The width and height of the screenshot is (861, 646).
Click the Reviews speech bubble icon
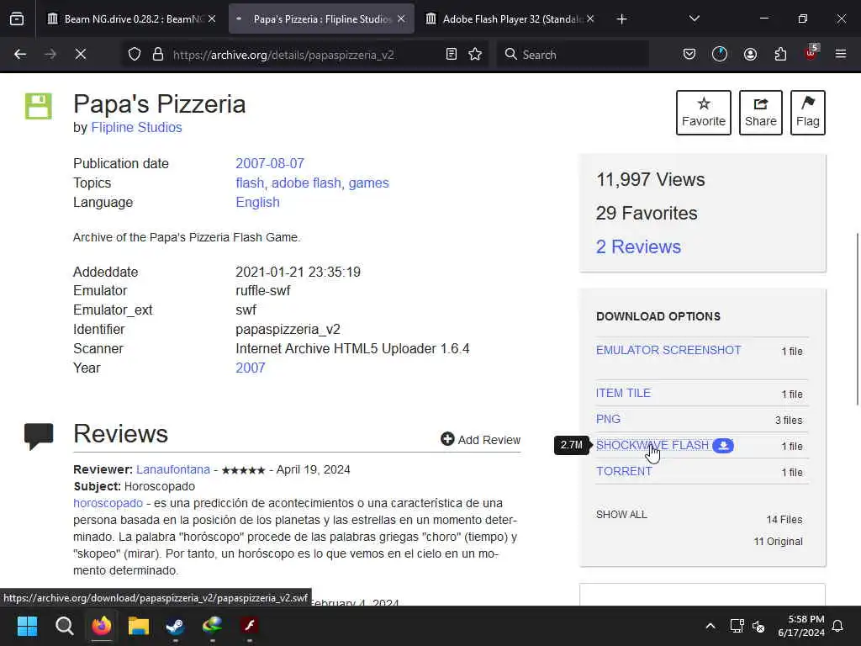coord(39,437)
